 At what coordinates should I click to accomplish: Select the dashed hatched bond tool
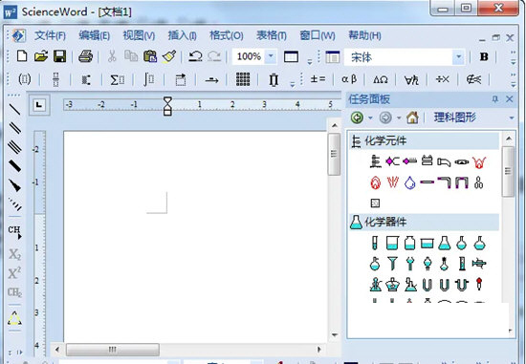pos(15,204)
